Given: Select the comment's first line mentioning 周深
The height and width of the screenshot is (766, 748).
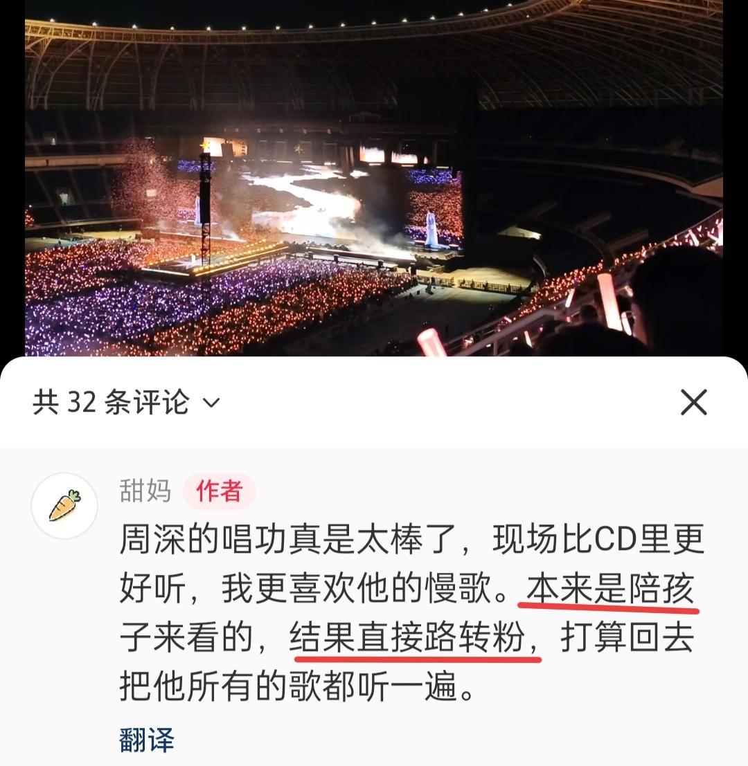Looking at the screenshot, I should [411, 539].
